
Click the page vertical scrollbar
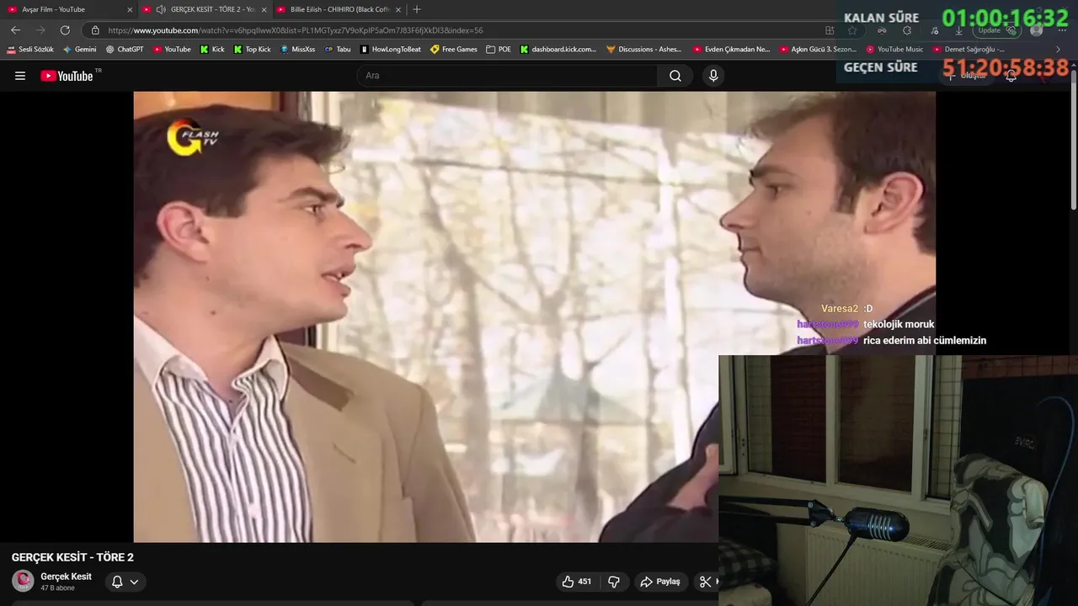[1073, 139]
